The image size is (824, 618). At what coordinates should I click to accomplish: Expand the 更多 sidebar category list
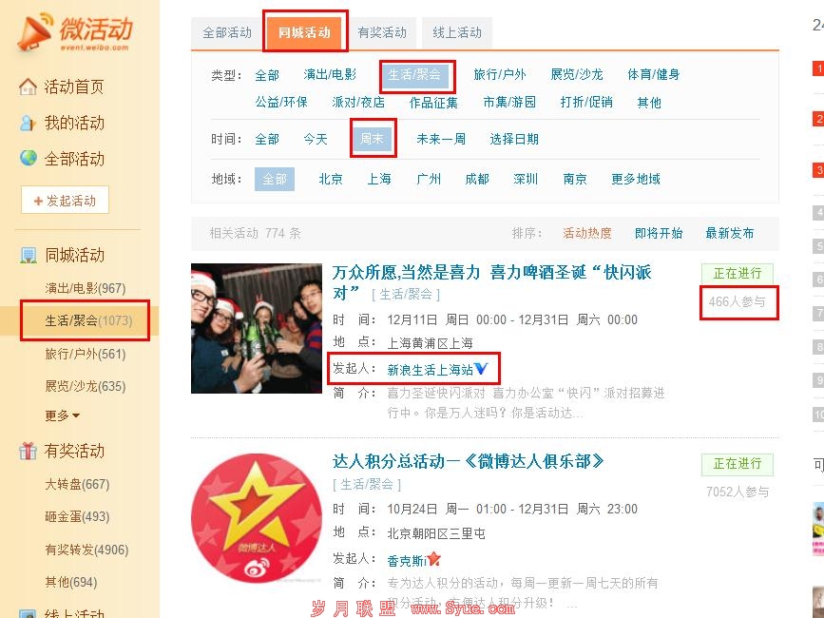tap(62, 415)
